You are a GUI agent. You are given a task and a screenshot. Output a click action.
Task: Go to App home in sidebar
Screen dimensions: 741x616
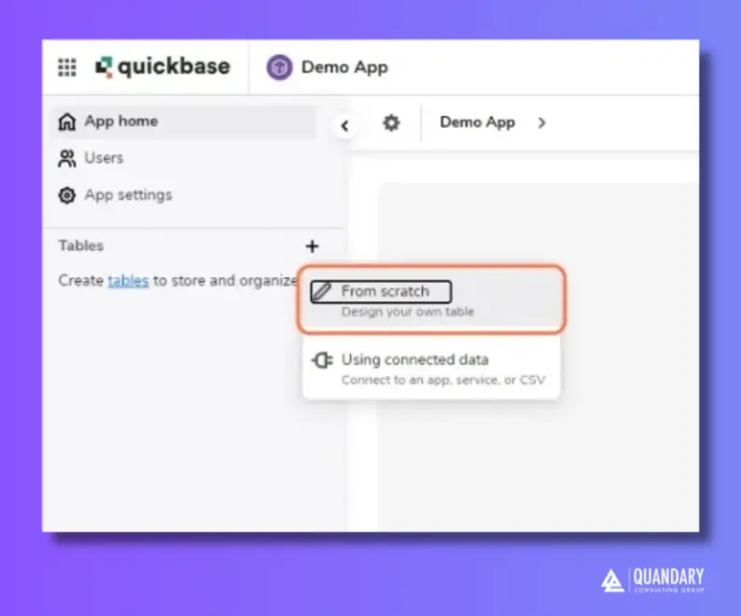coord(182,121)
